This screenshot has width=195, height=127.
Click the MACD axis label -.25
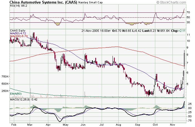click(x=189, y=112)
